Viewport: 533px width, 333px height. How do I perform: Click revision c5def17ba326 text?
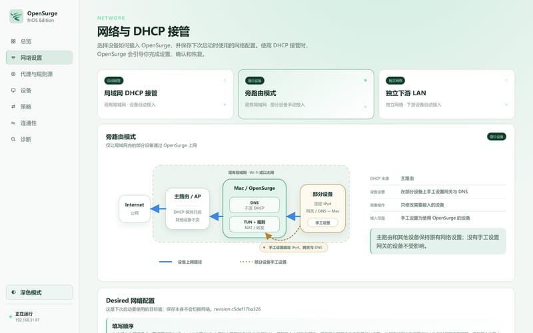click(x=237, y=309)
